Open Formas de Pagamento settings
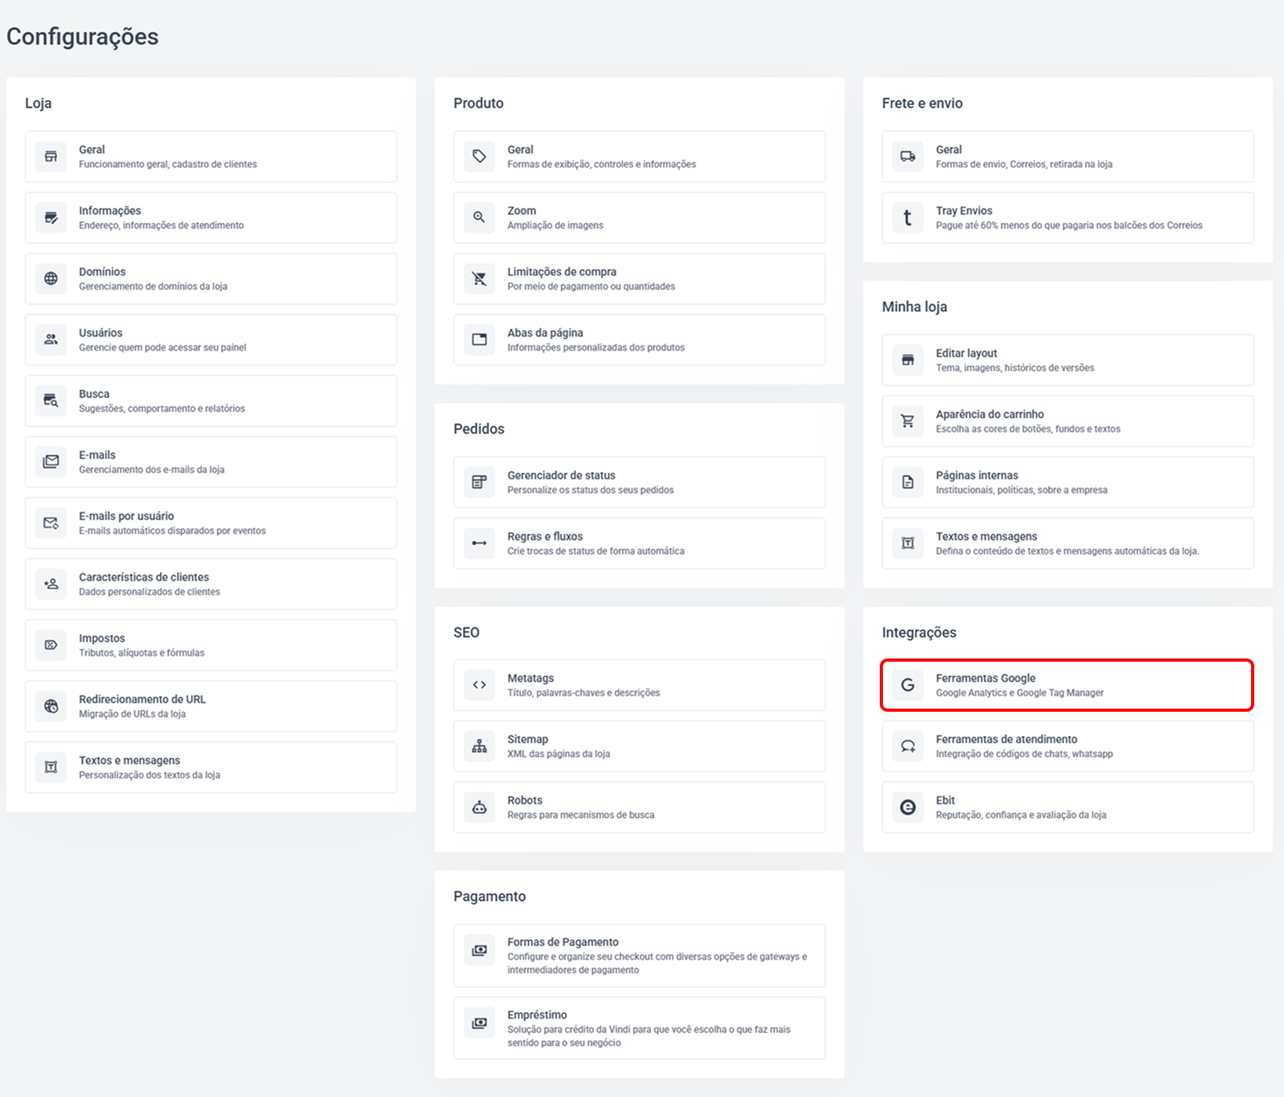Screen dimensions: 1284x1097 639,955
